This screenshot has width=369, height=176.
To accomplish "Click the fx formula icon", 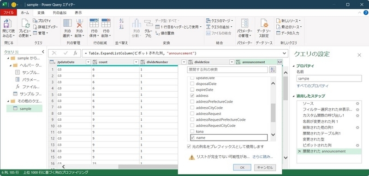I will click(75, 53).
